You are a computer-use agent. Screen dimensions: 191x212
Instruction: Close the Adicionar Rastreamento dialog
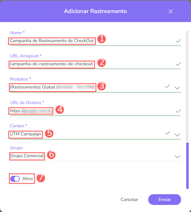pos(171,11)
